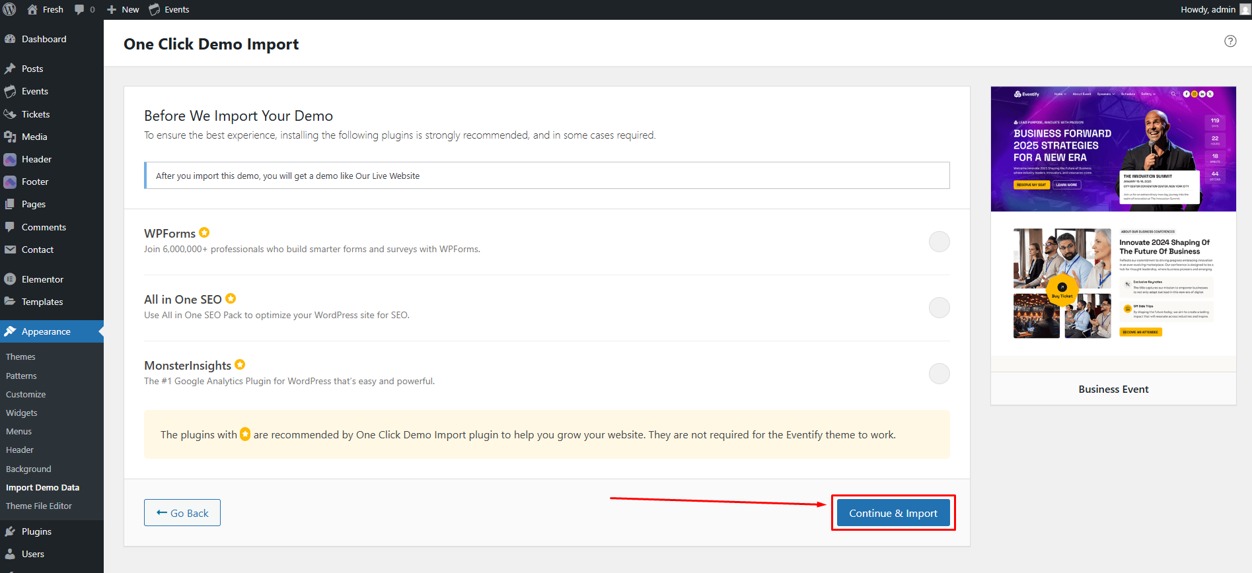The width and height of the screenshot is (1252, 573).
Task: Enable the WPForms plugin toggle
Action: 939,242
